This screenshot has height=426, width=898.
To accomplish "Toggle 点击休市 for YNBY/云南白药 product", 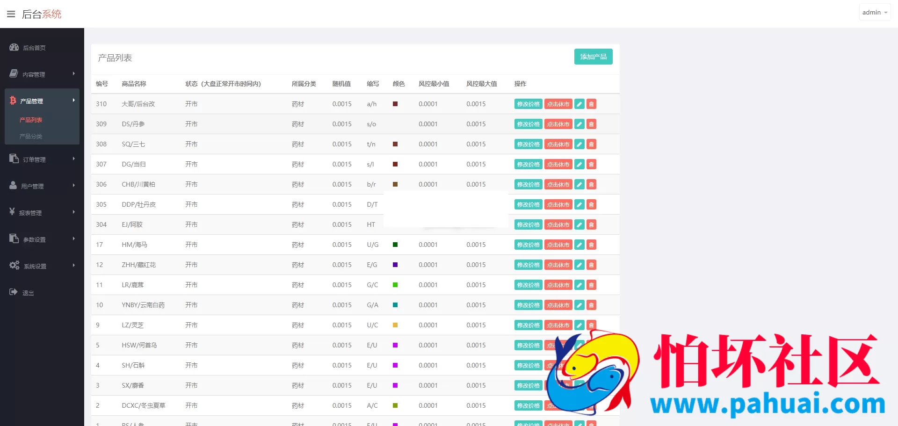I will point(558,305).
